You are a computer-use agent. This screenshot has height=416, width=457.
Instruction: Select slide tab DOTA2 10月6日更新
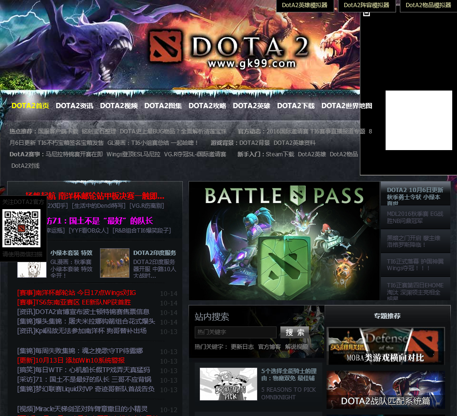point(415,193)
